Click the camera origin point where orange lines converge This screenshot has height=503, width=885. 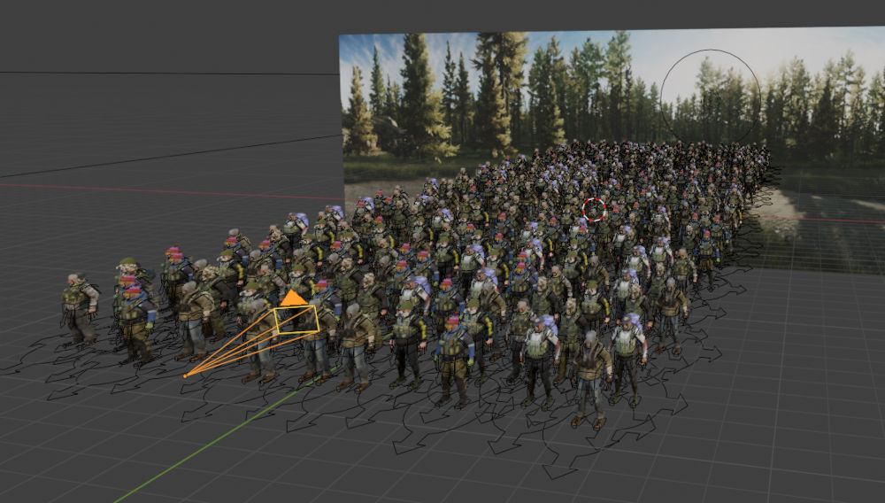click(185, 376)
